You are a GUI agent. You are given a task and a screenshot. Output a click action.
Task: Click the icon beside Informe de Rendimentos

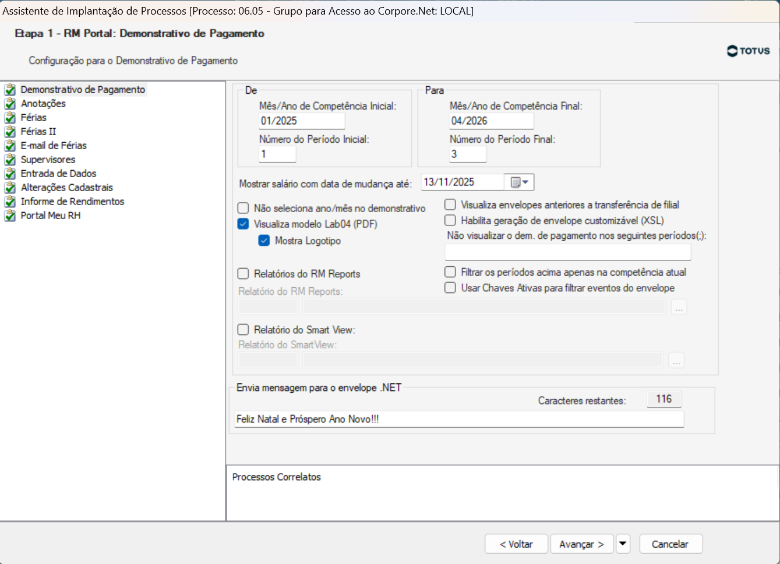click(x=10, y=202)
